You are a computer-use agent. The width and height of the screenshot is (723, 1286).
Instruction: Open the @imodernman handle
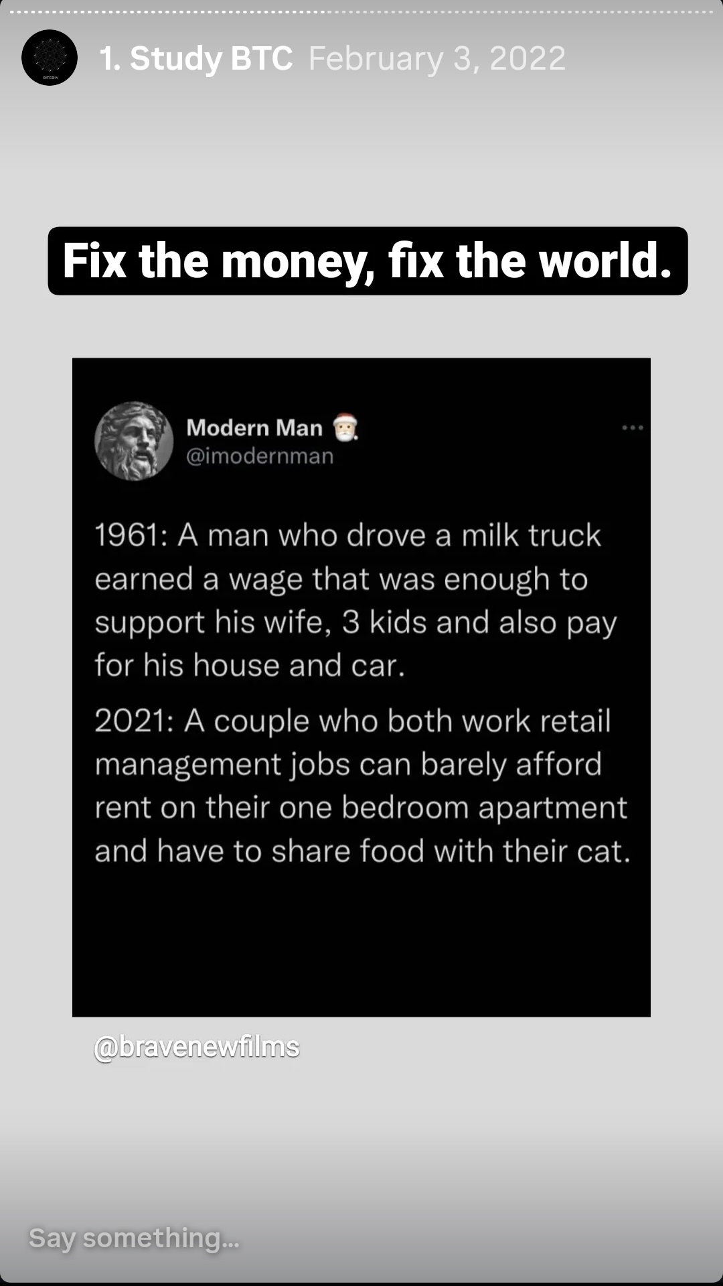260,456
